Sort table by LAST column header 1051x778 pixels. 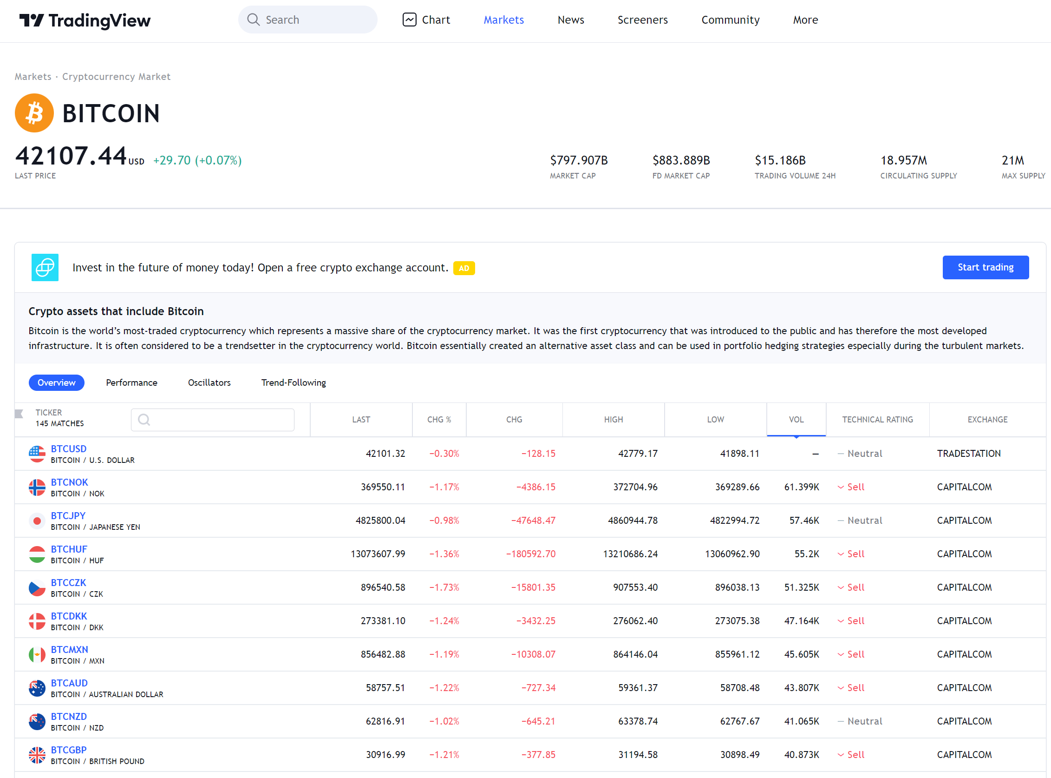[x=361, y=420]
